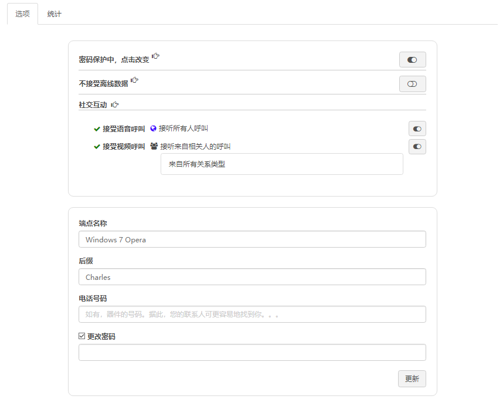Open the 来自所有关系类型 selection box
The height and width of the screenshot is (399, 503).
(x=281, y=164)
